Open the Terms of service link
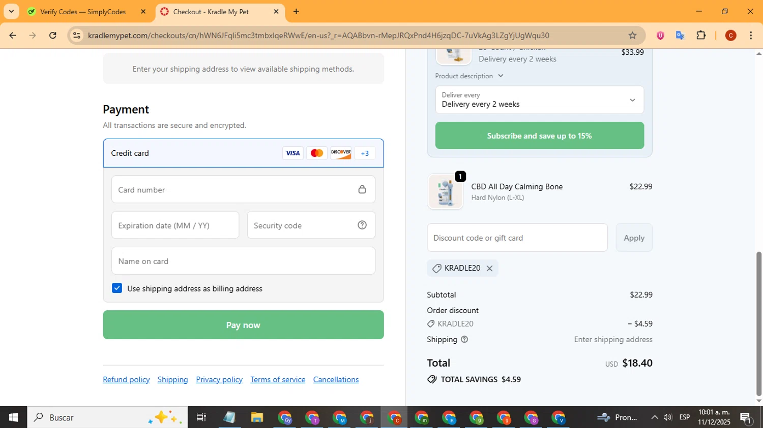763x428 pixels. (x=278, y=379)
